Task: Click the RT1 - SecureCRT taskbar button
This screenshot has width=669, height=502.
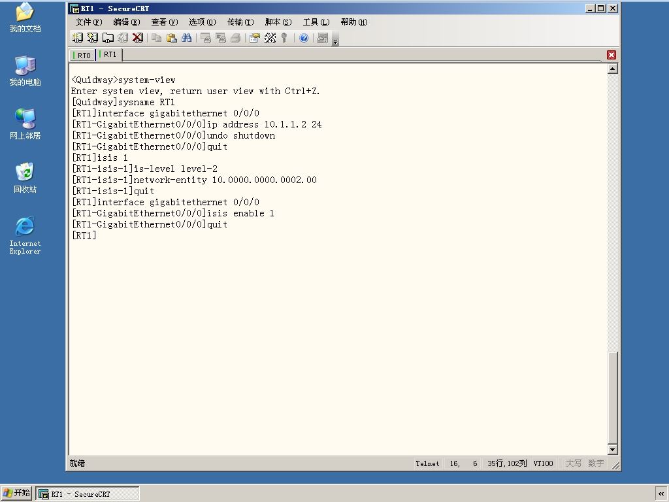Action: (x=88, y=494)
